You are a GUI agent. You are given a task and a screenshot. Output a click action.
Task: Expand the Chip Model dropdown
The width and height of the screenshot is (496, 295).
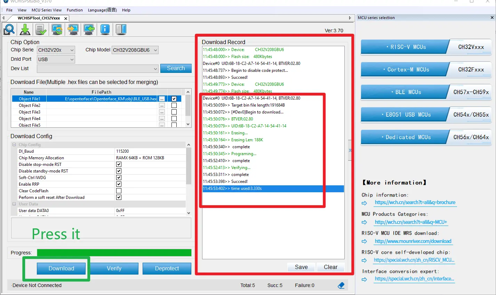coord(135,50)
